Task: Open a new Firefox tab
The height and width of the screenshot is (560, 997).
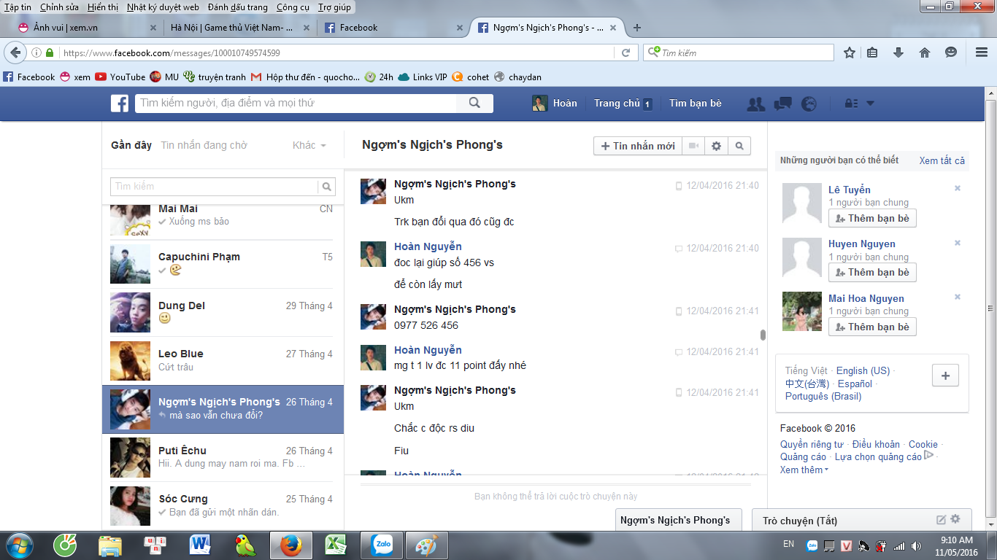Action: (x=637, y=28)
